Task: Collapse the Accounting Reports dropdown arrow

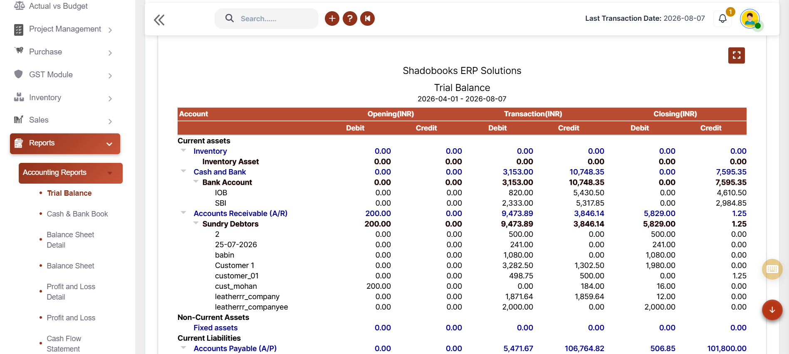Action: (110, 173)
